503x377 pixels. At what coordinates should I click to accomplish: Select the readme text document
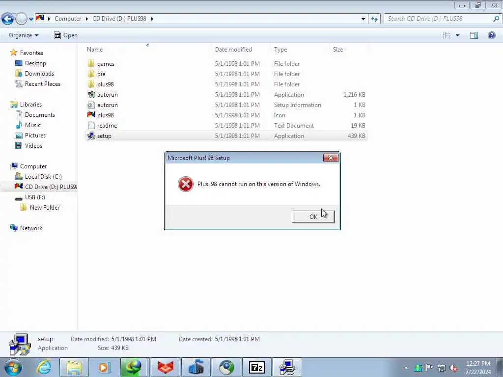click(226, 125)
